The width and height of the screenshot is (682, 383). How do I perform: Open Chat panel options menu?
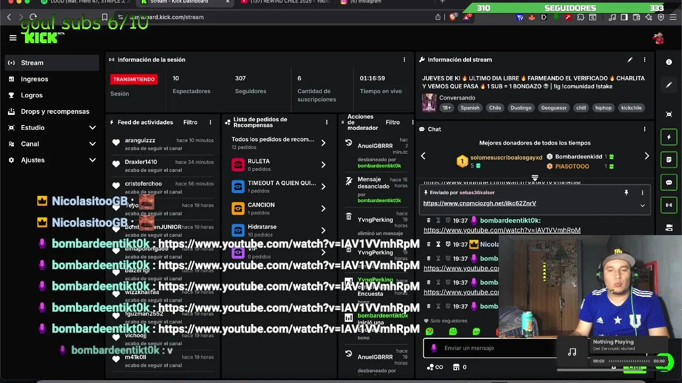[x=644, y=129]
